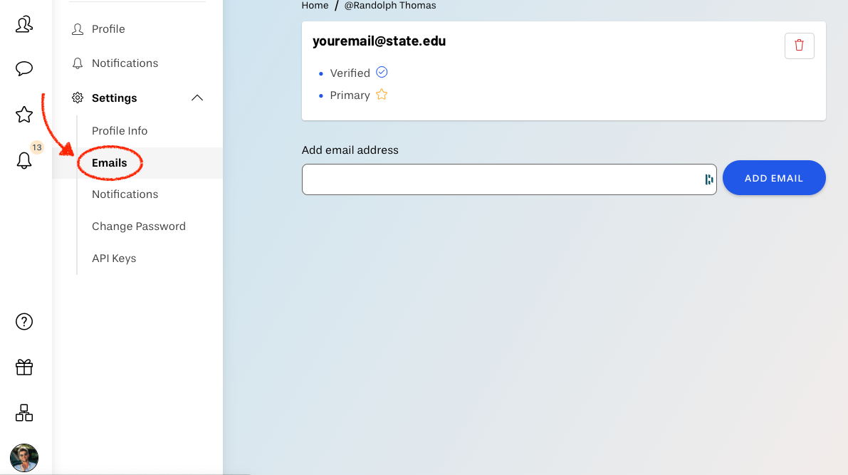
Task: Click the user avatar photo
Action: (24, 458)
